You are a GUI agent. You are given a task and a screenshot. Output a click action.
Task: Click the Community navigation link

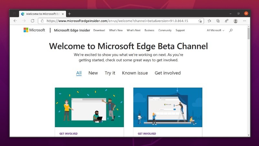click(165, 30)
